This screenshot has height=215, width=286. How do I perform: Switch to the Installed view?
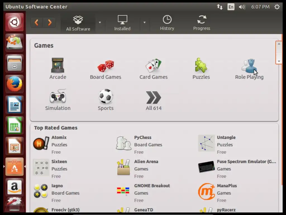[122, 23]
